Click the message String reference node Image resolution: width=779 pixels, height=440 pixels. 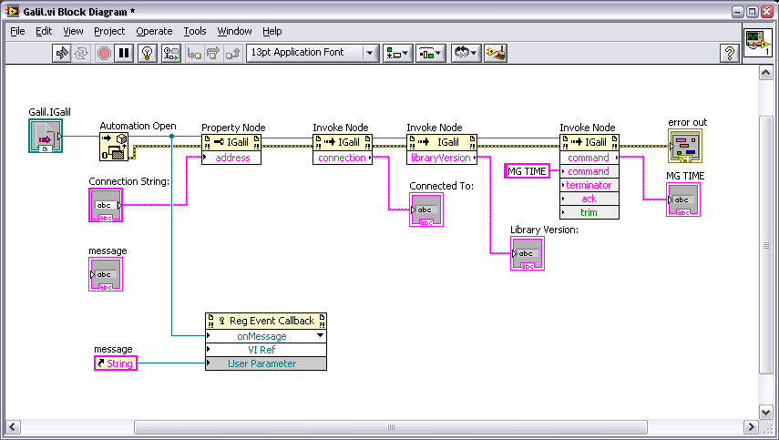pyautogui.click(x=116, y=363)
